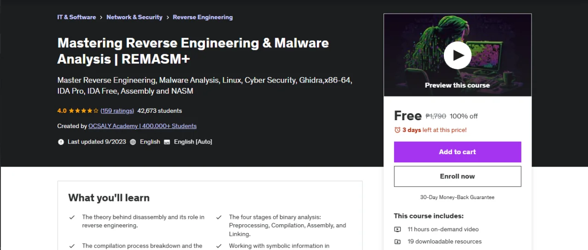Click the course preview thumbnail image
The height and width of the screenshot is (250, 588).
tap(458, 55)
